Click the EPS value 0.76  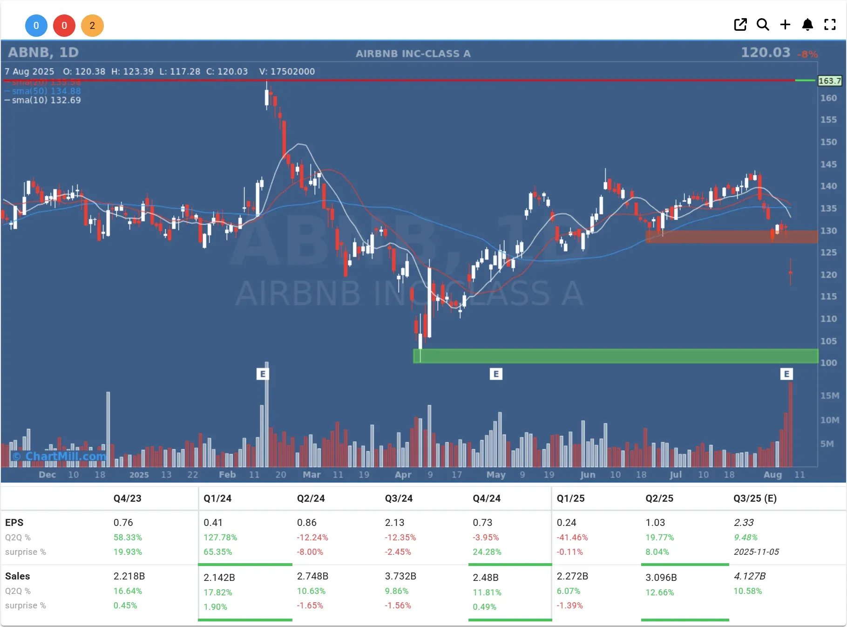[x=123, y=523]
